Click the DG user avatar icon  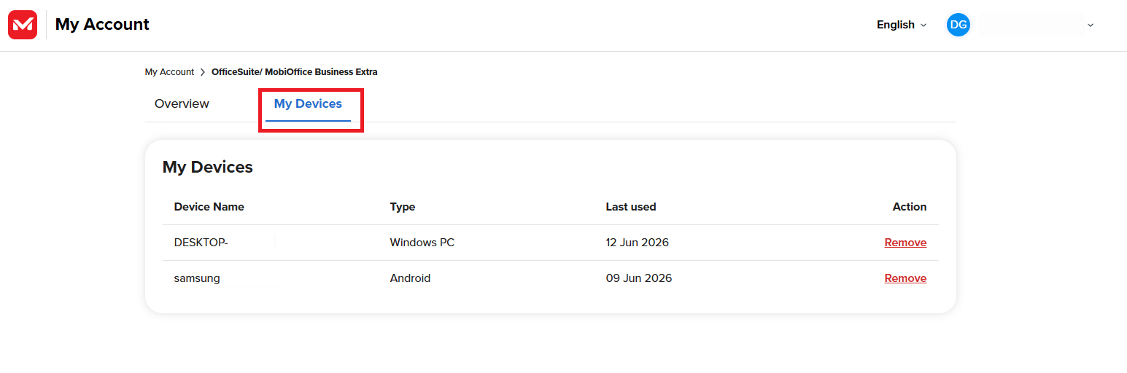(958, 25)
